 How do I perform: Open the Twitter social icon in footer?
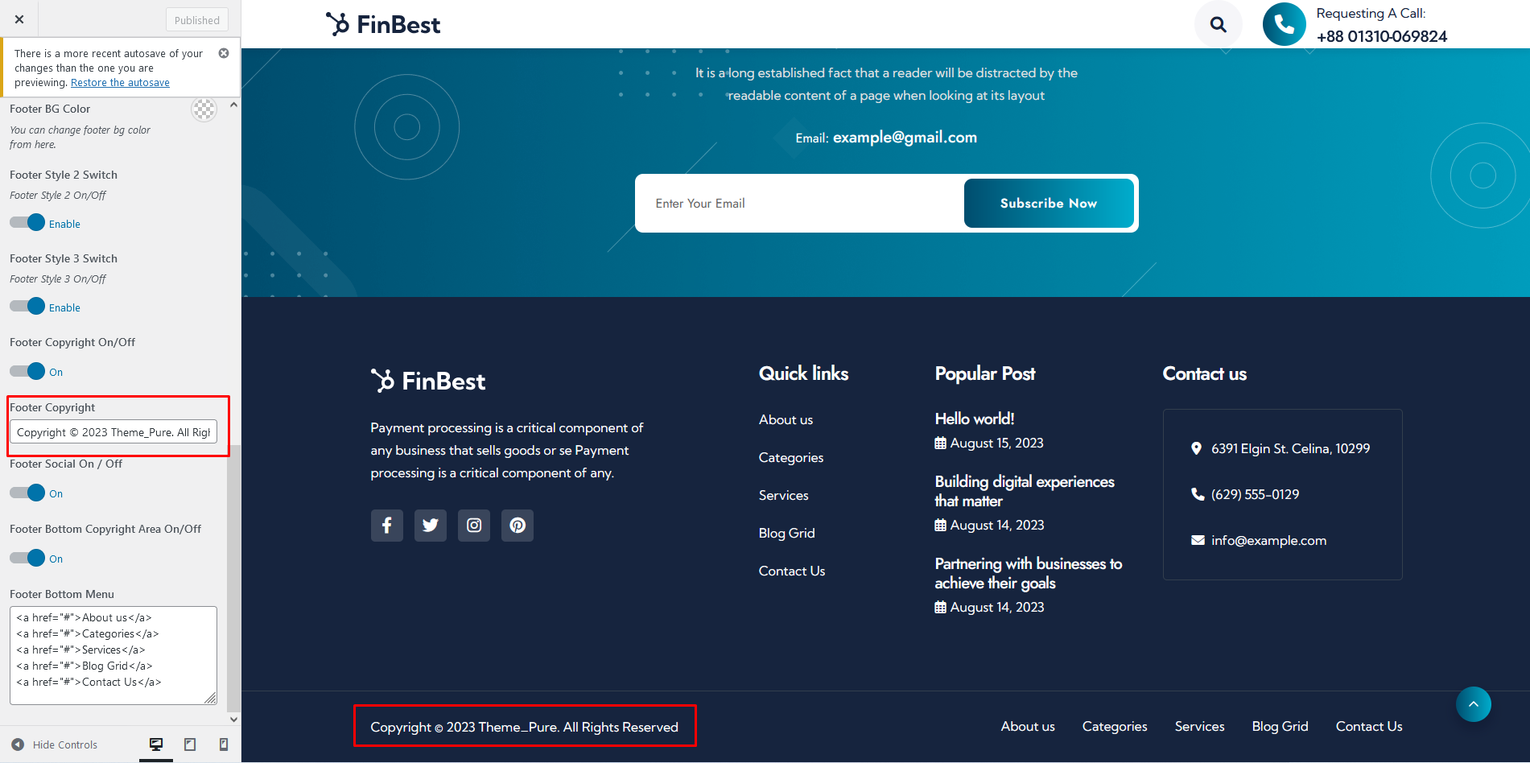(431, 526)
